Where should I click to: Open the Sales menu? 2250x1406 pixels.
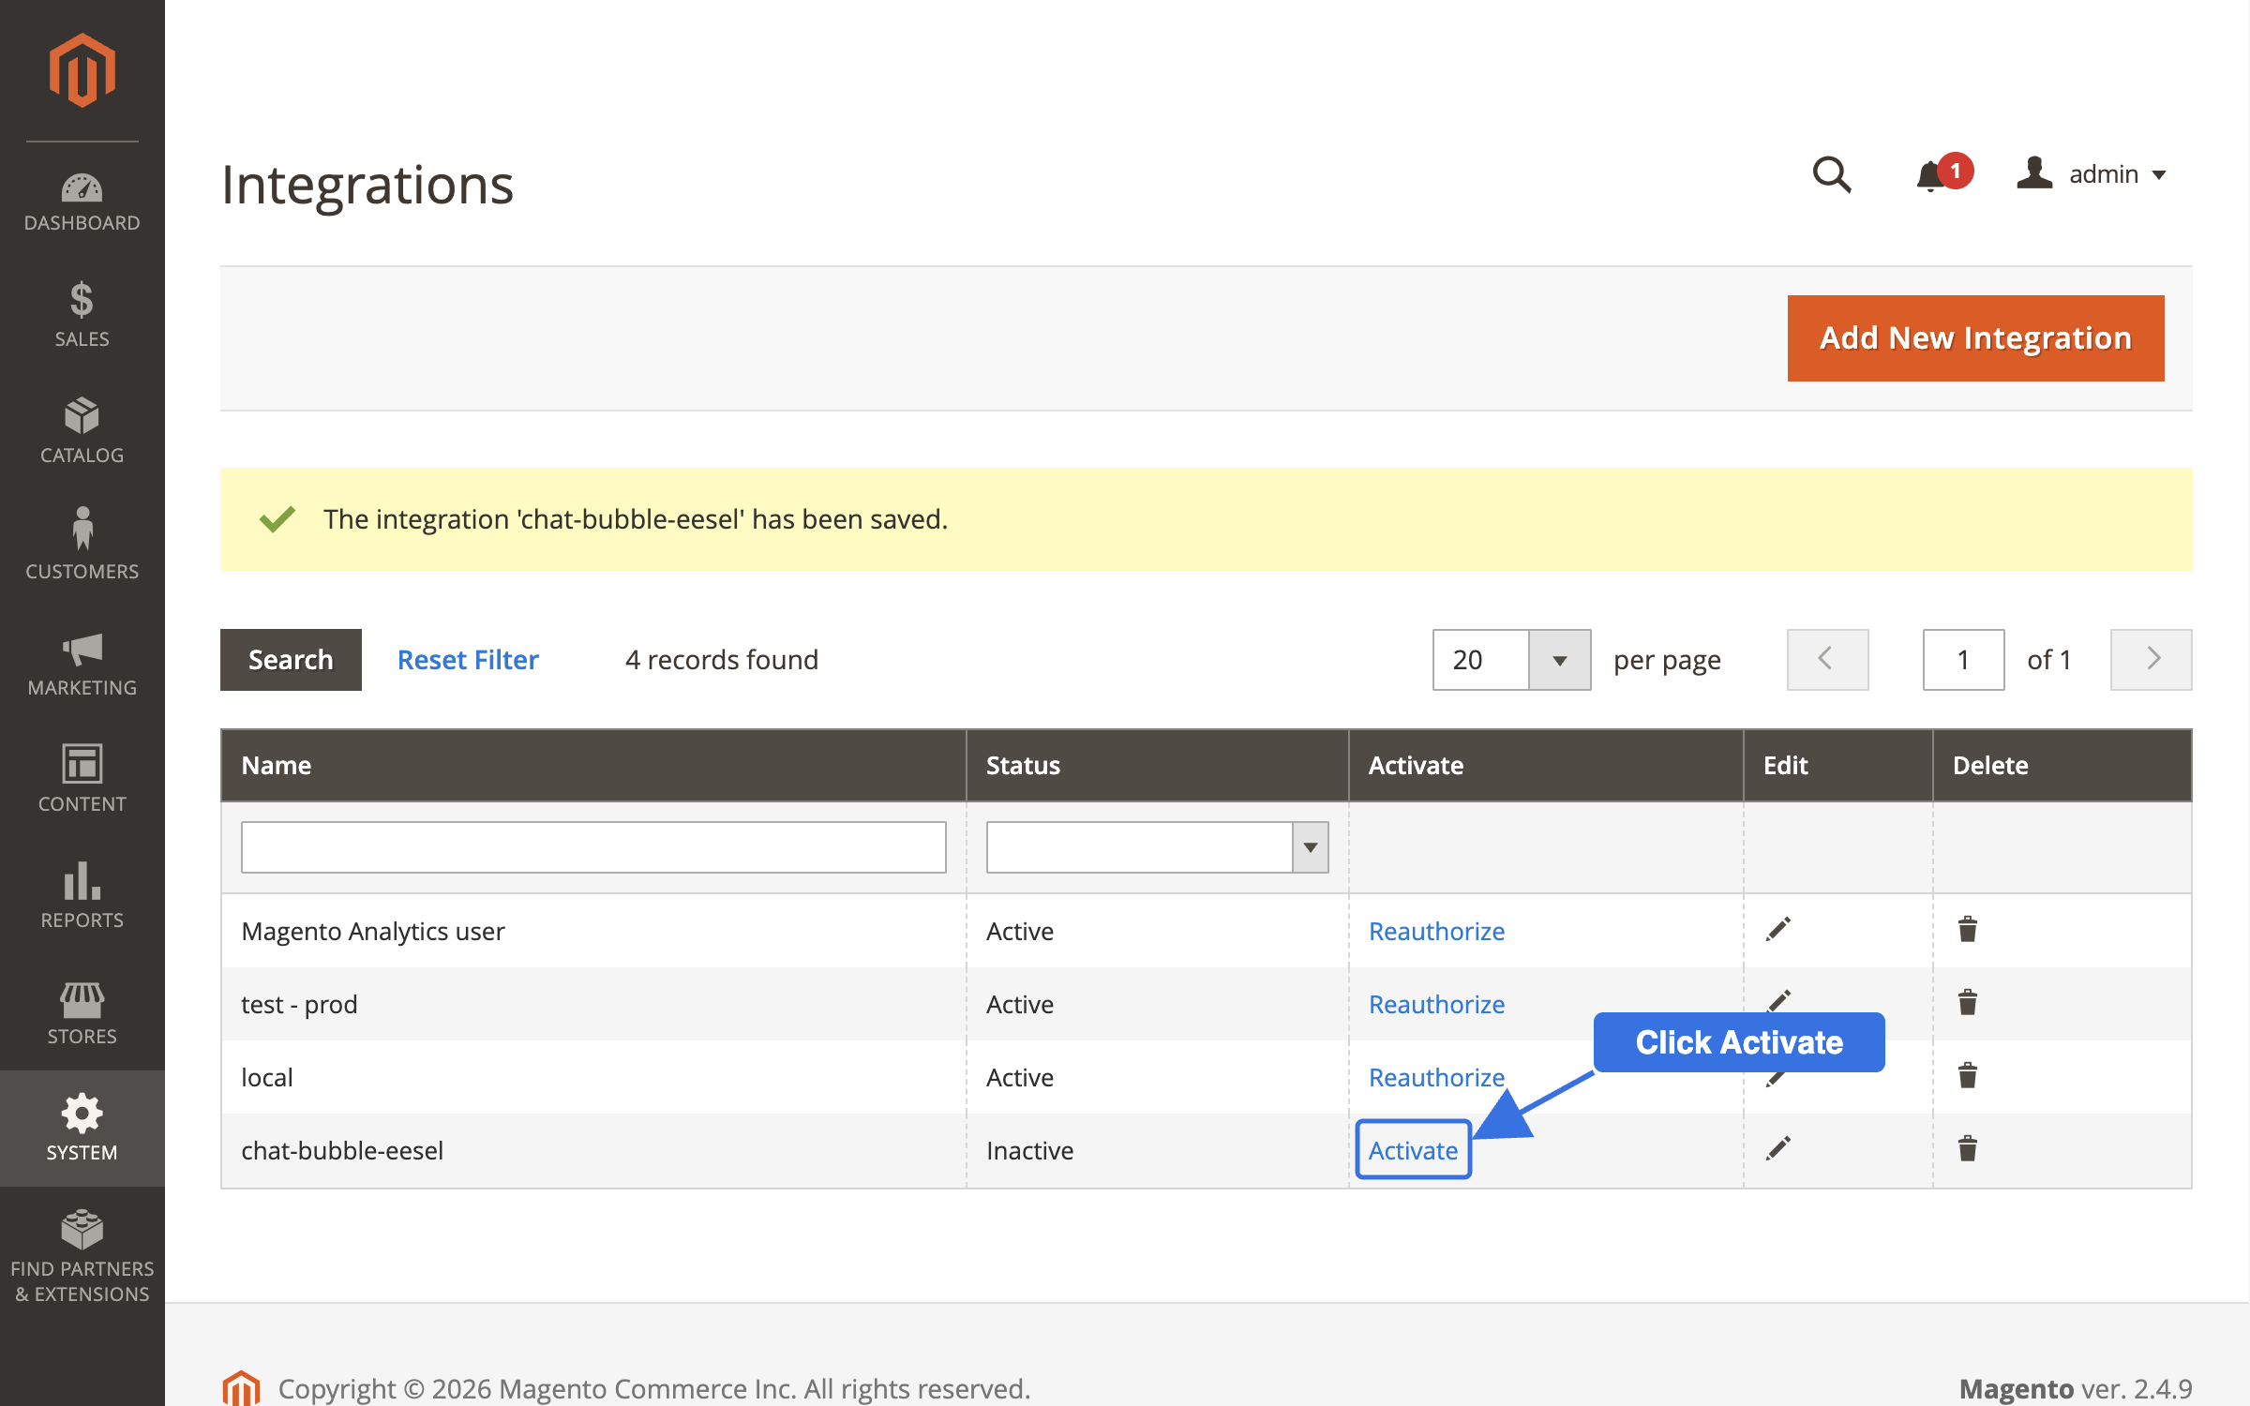82,315
